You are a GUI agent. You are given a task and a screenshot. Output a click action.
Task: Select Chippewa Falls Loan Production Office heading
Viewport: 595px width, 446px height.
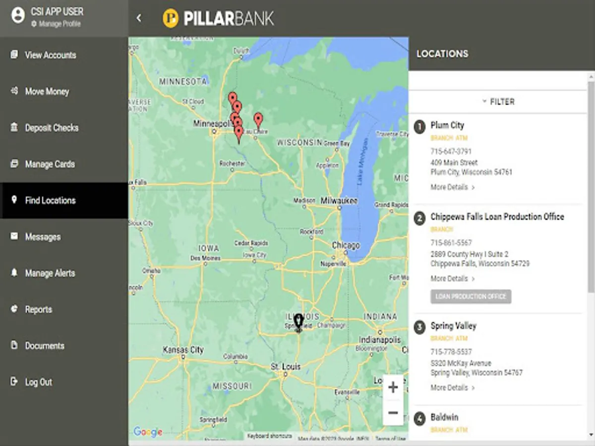tap(497, 217)
